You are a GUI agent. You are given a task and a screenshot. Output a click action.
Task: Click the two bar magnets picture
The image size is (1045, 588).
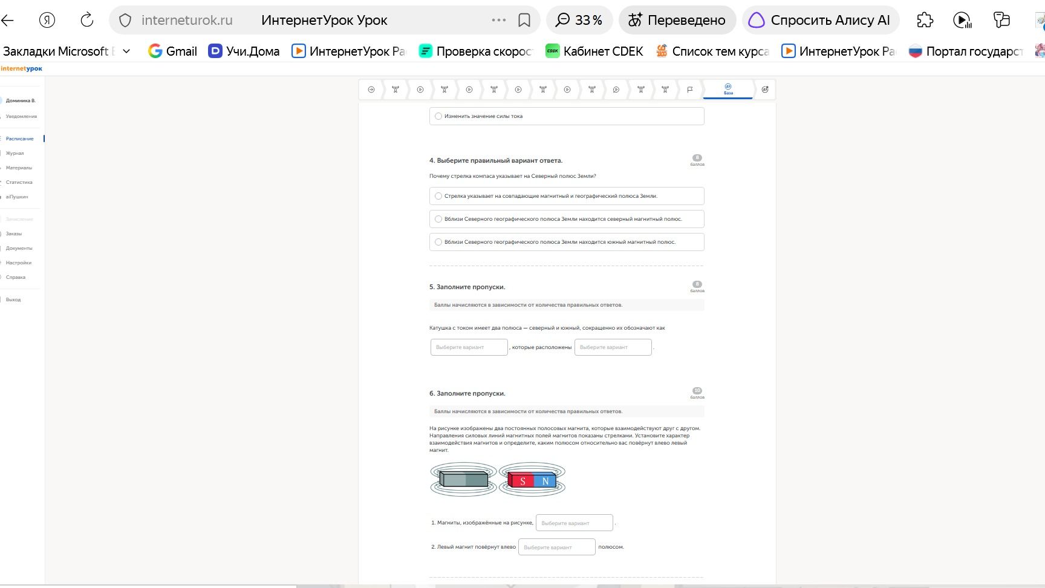coord(498,480)
